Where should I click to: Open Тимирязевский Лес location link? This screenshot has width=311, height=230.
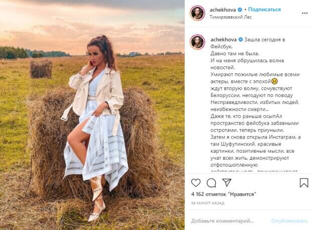click(x=231, y=17)
